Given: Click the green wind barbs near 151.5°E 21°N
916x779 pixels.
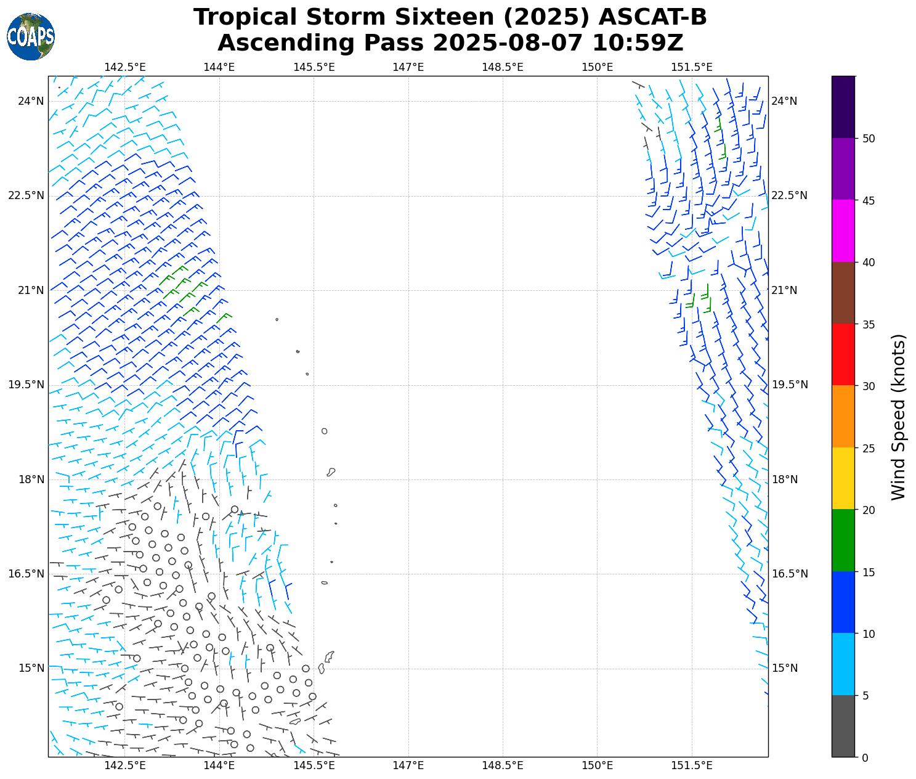Looking at the screenshot, I should [x=699, y=298].
